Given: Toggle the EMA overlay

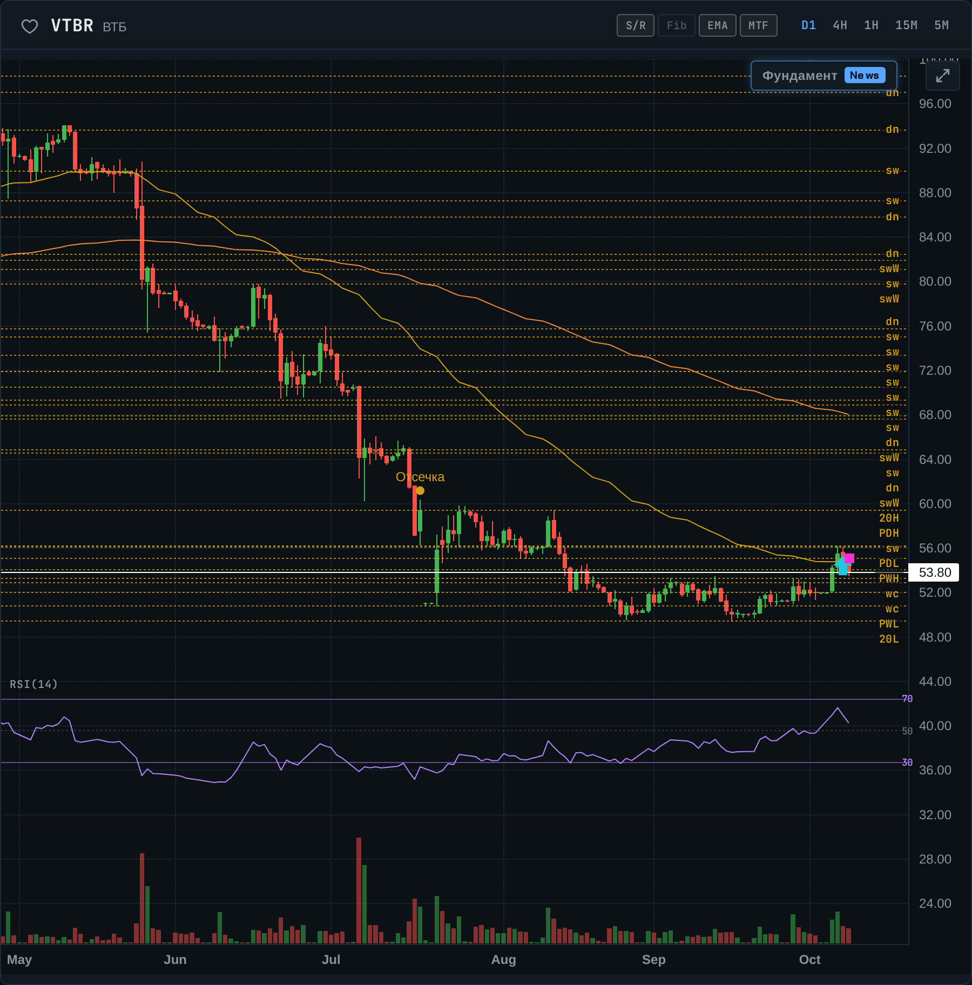Looking at the screenshot, I should coord(718,25).
